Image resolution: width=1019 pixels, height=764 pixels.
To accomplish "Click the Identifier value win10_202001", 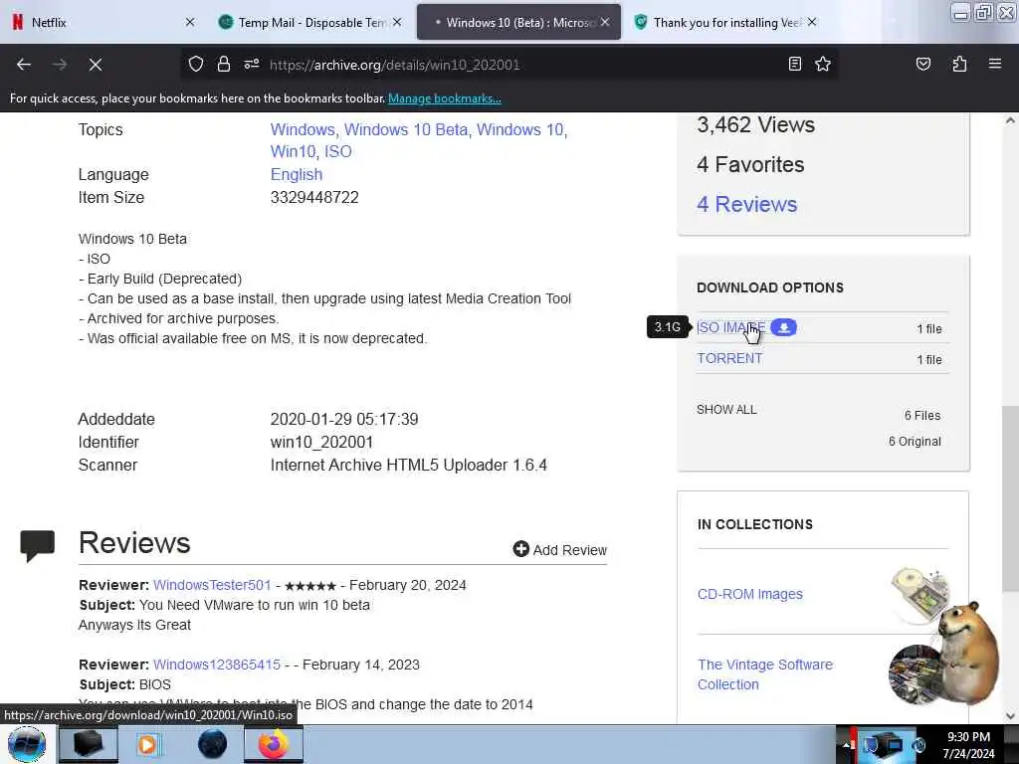I will tap(321, 443).
